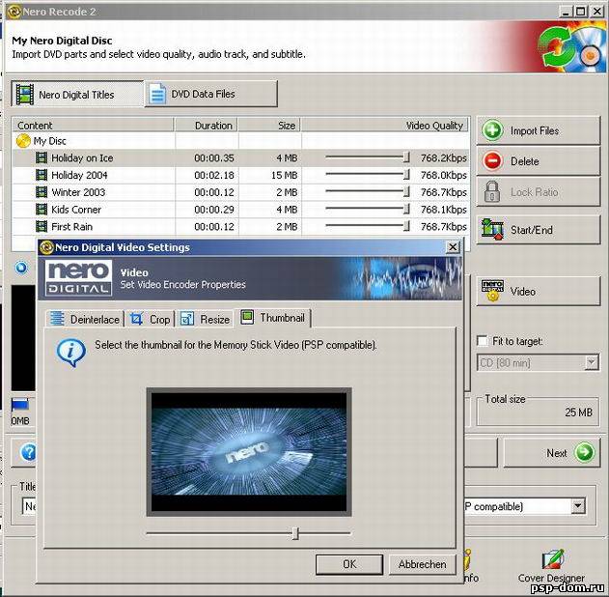Click the Holiday on Ice quality slider
The width and height of the screenshot is (609, 597).
(x=406, y=157)
